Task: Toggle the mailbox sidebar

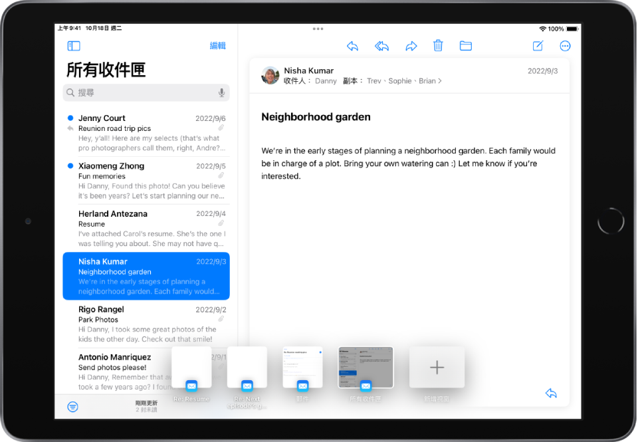Action: pos(74,46)
